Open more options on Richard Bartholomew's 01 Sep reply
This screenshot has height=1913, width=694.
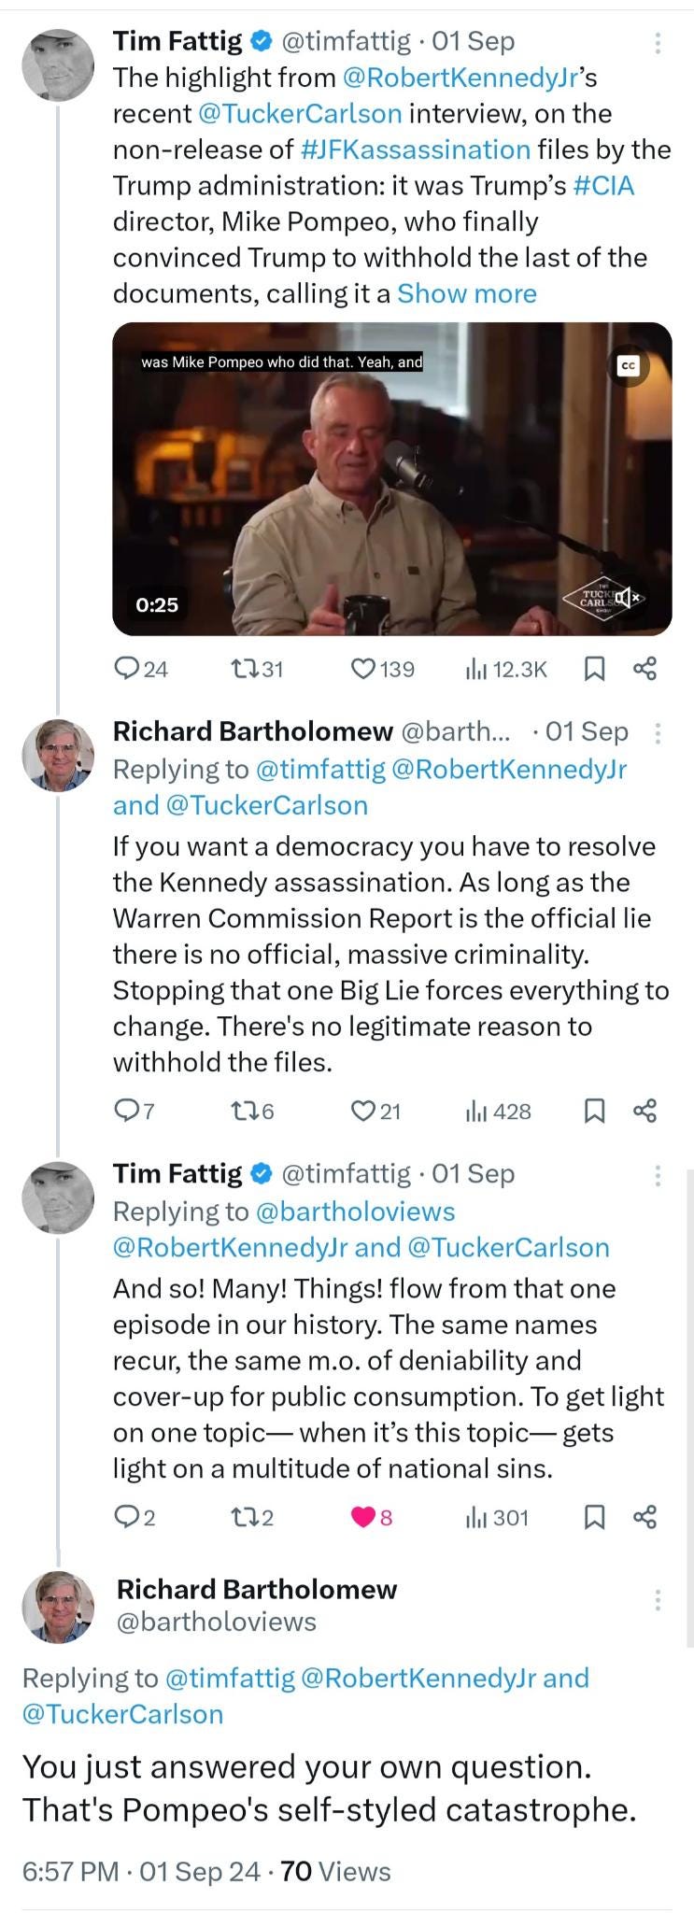(658, 733)
